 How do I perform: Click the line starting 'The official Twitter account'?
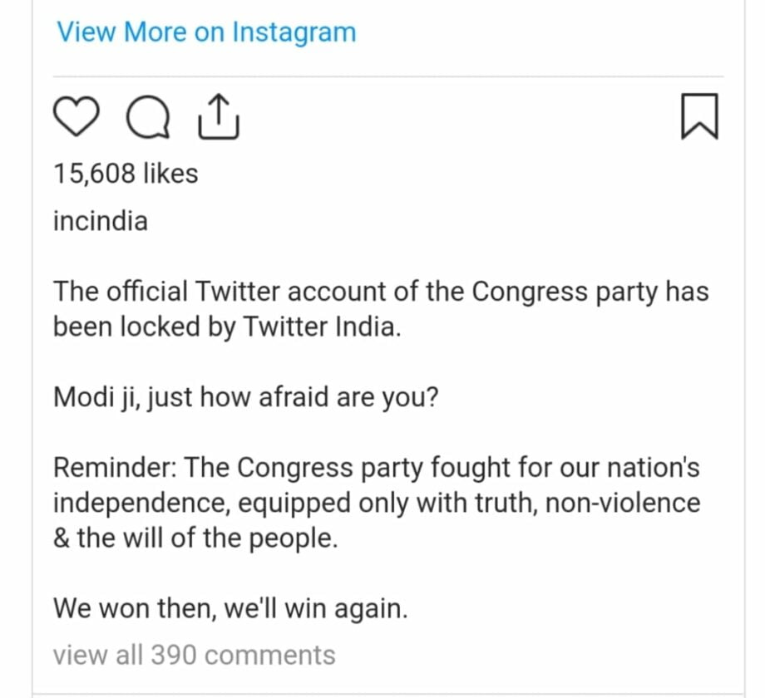click(380, 292)
